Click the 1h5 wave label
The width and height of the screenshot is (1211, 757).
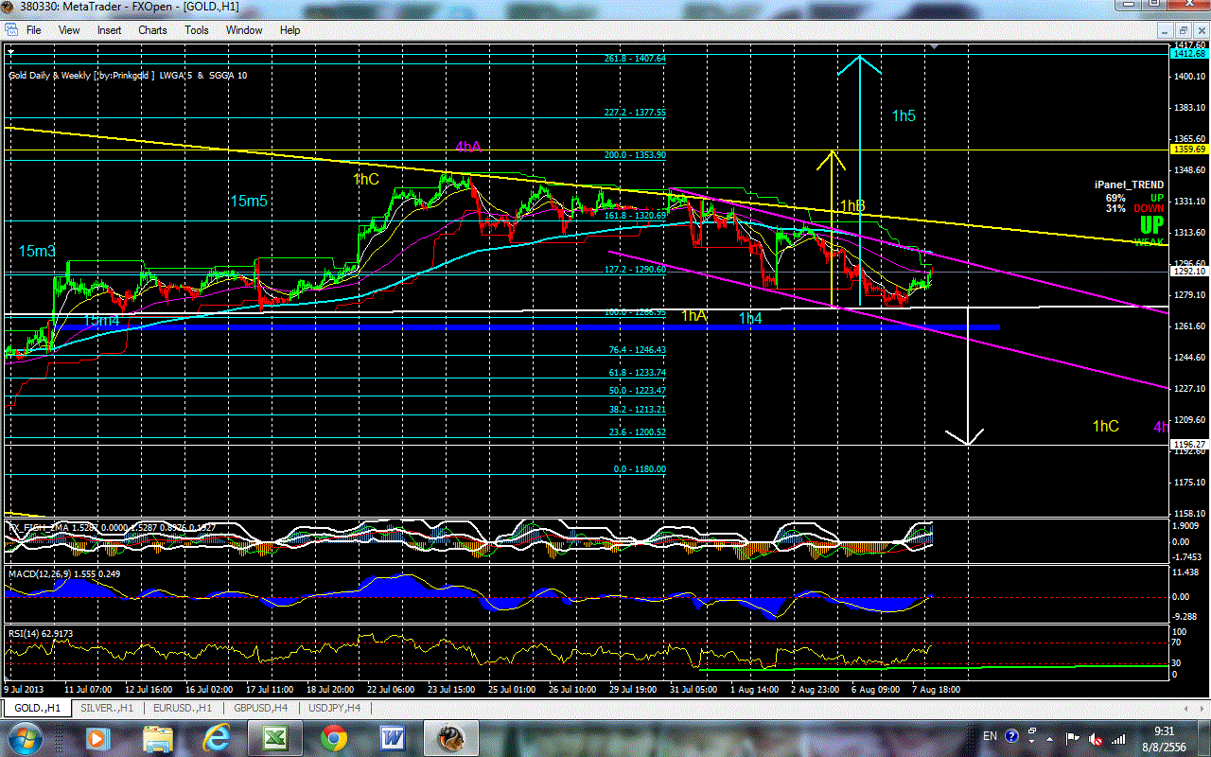904,116
